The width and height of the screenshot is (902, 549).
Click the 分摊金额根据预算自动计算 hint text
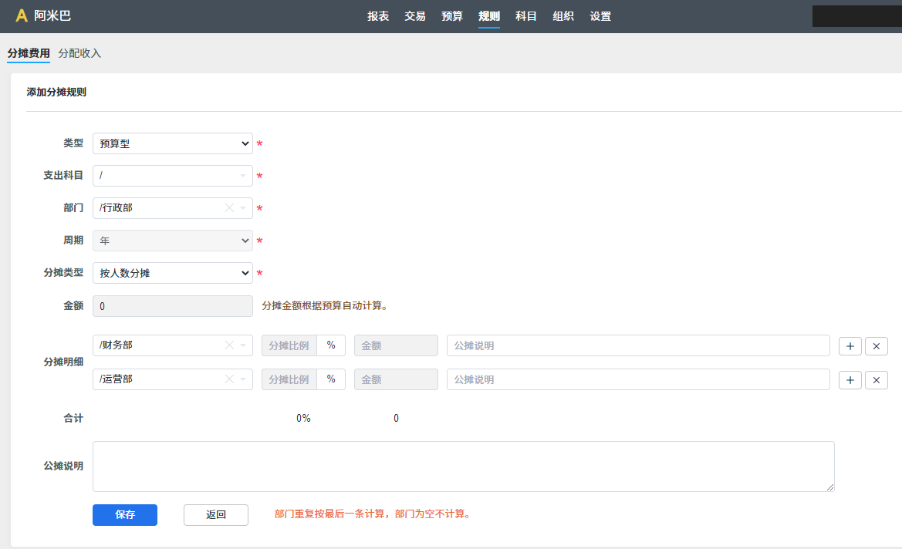click(x=326, y=306)
